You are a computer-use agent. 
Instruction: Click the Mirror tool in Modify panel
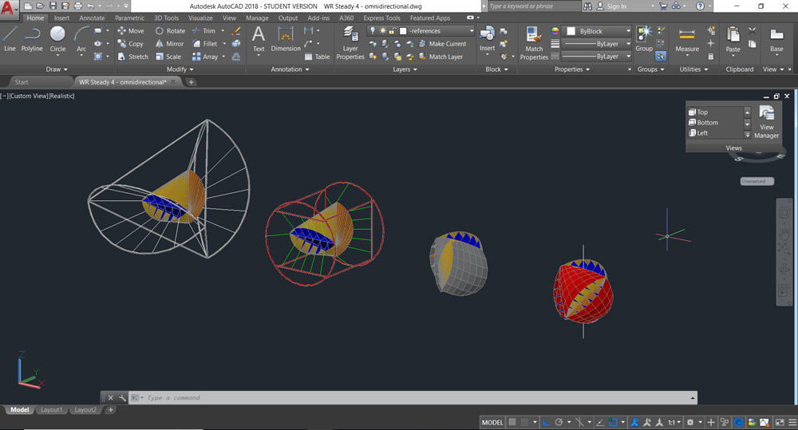(168, 44)
